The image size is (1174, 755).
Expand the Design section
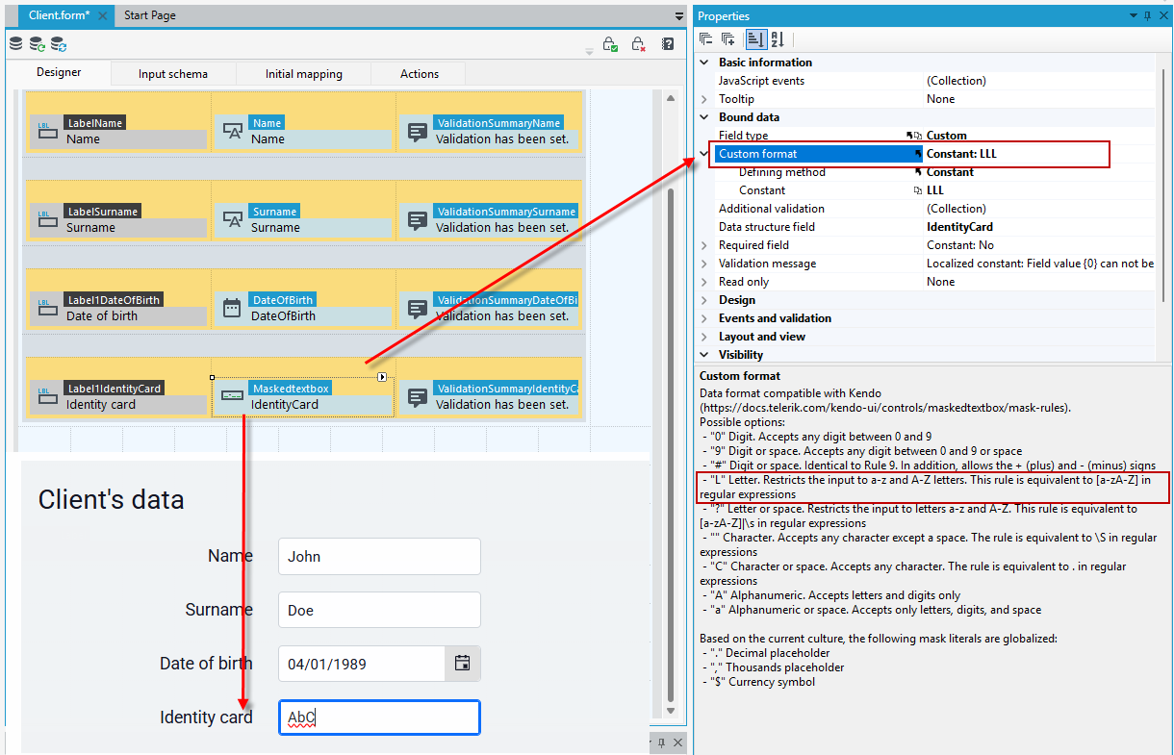(705, 300)
